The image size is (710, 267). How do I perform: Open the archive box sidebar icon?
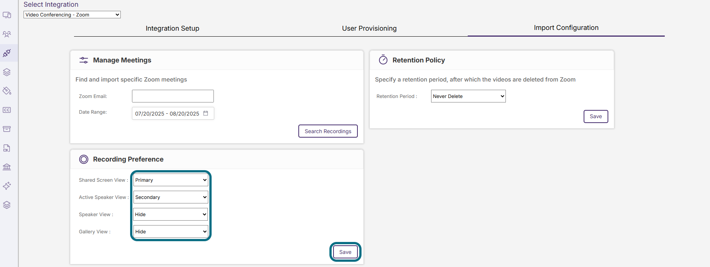click(x=7, y=129)
